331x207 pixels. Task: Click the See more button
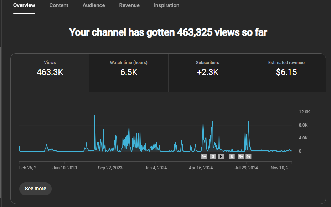click(x=35, y=189)
